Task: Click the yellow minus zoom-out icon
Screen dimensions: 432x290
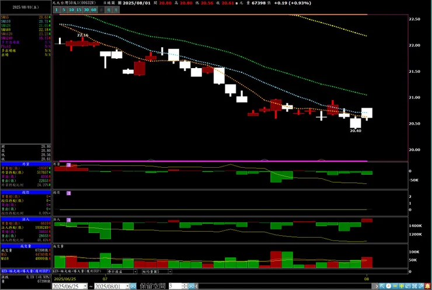Action: [x=395, y=287]
